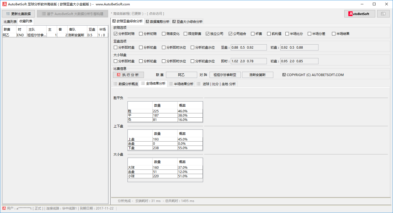This screenshot has height=213, width=393.
Task: Open the 进球 | 比分 | 走地 分析 tab
Action: [x=216, y=84]
